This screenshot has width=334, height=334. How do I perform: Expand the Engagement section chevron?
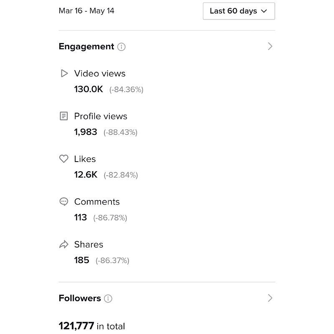270,46
